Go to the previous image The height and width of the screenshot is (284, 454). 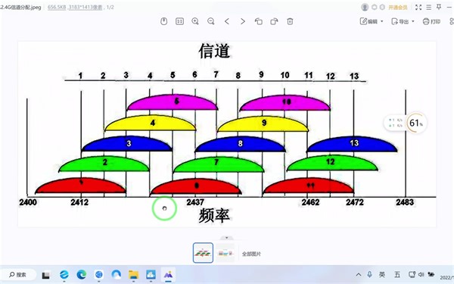coord(227,21)
